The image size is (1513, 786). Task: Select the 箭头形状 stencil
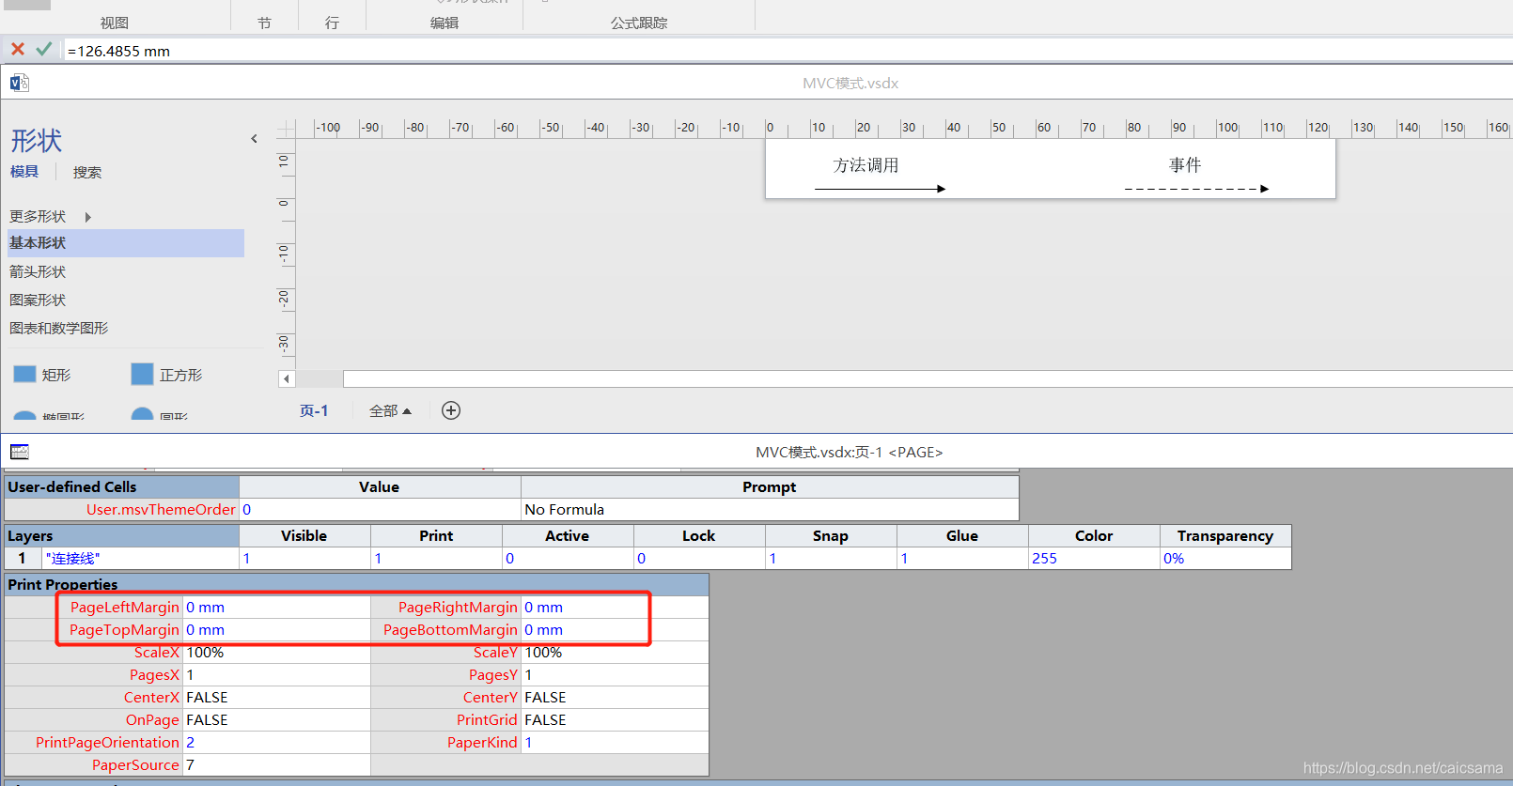pyautogui.click(x=38, y=271)
